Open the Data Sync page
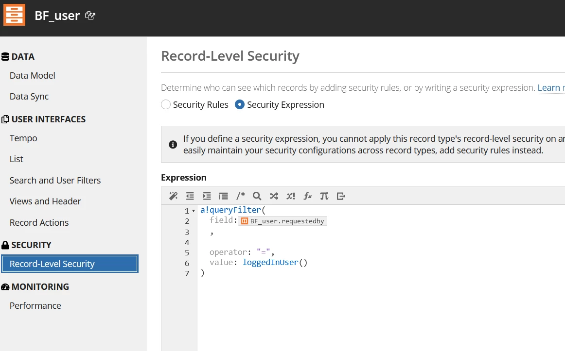This screenshot has height=351, width=565. 29,97
